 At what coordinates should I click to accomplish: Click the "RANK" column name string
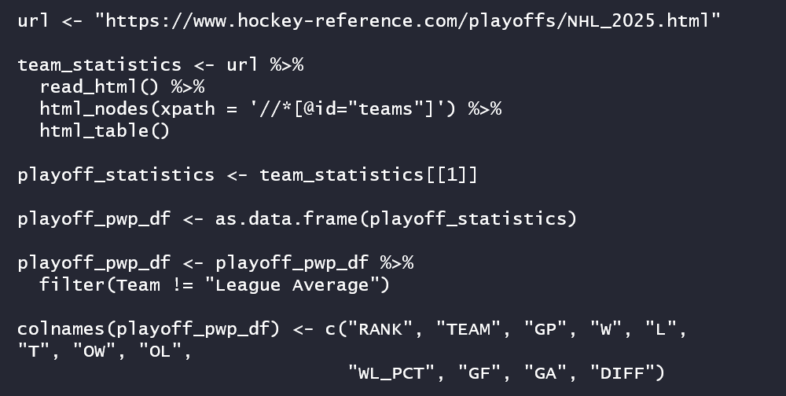[380, 329]
